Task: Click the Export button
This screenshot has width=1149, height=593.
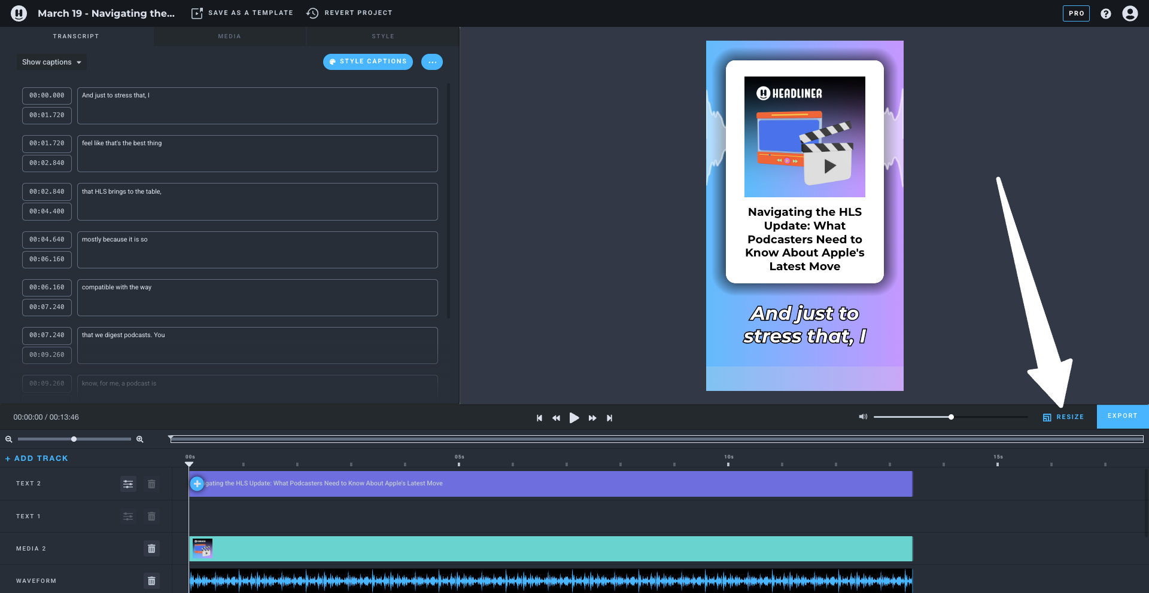Action: pyautogui.click(x=1122, y=416)
